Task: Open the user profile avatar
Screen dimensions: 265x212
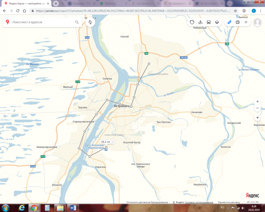Action: point(257,22)
